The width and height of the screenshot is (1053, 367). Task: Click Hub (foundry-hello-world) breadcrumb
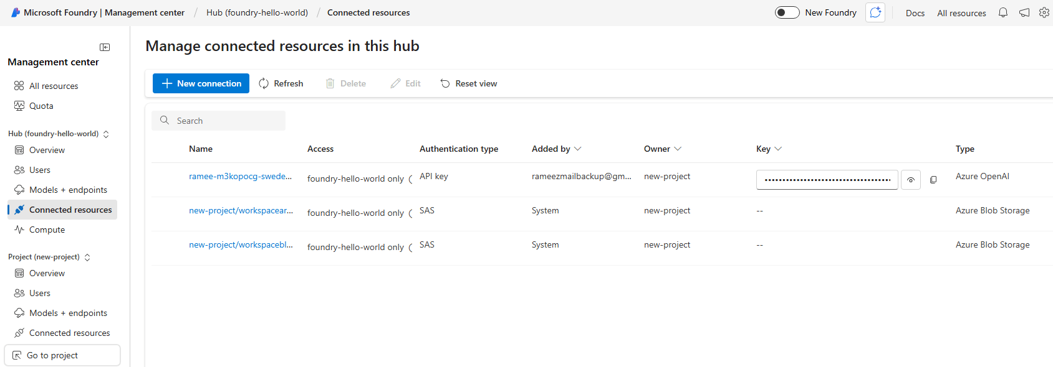point(257,12)
